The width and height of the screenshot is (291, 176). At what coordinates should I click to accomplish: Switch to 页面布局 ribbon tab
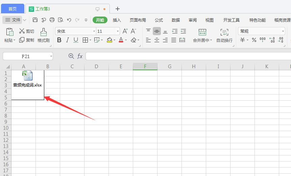pyautogui.click(x=138, y=20)
